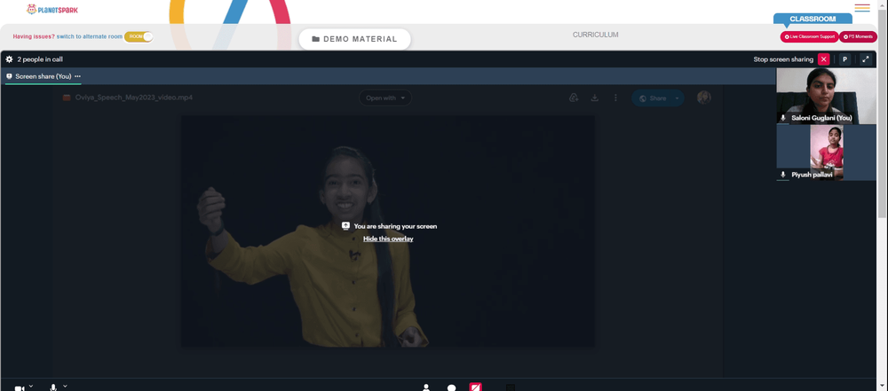Open Screen share options ellipsis

[77, 76]
